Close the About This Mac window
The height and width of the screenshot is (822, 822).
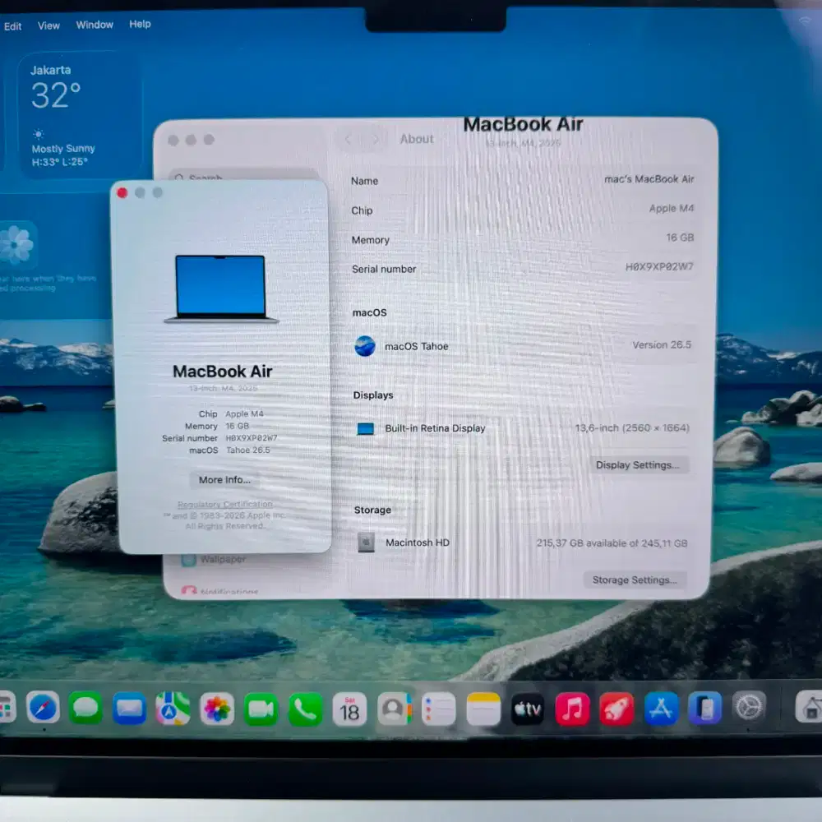(122, 193)
